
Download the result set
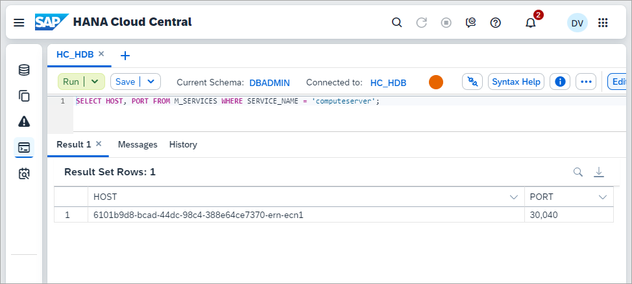tap(599, 172)
